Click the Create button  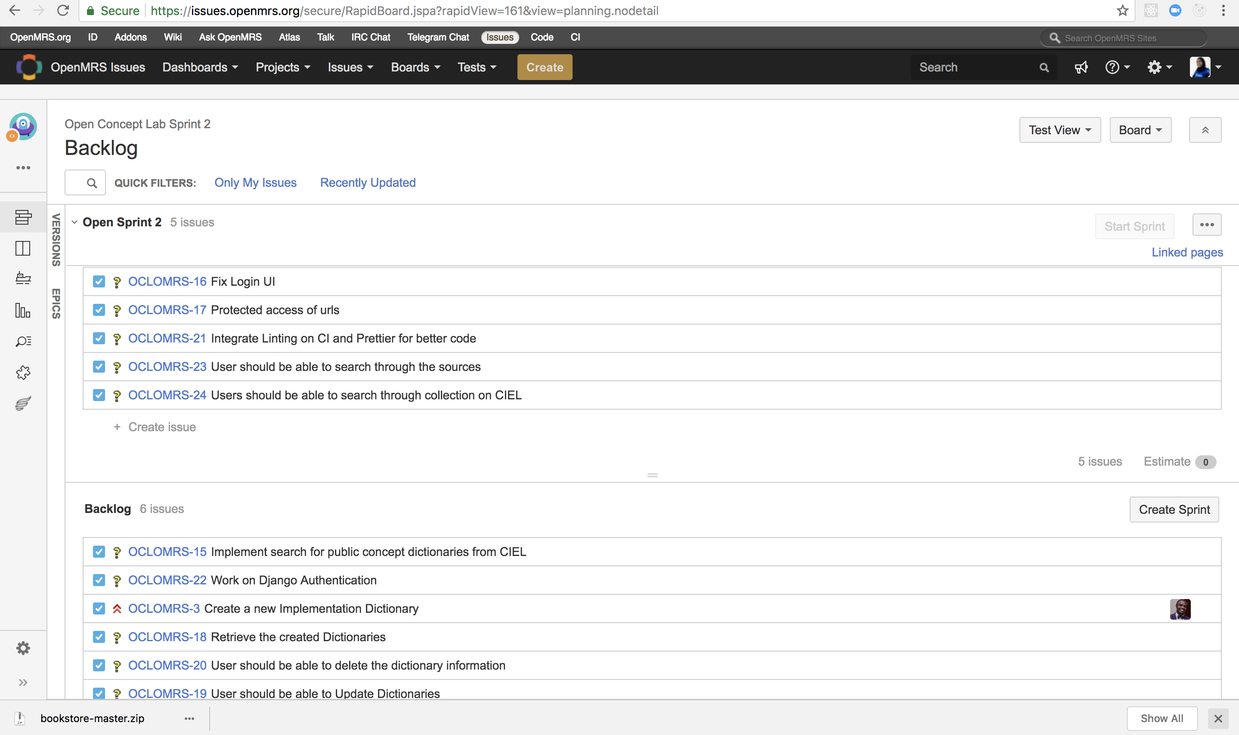click(545, 68)
